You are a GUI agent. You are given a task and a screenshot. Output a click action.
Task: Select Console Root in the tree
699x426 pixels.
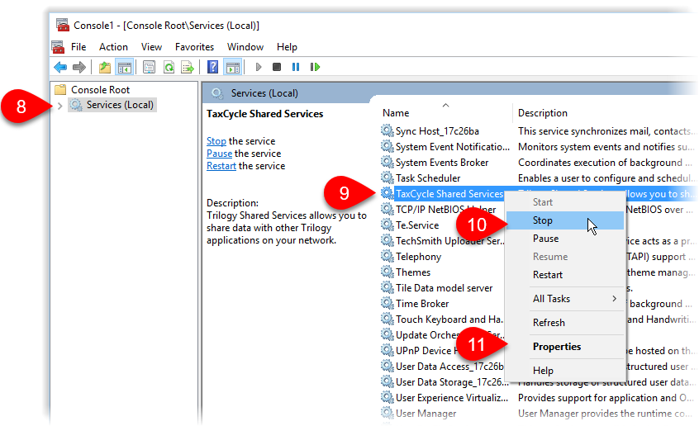tap(100, 89)
